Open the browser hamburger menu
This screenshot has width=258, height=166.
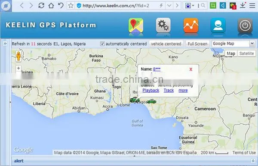252,6
